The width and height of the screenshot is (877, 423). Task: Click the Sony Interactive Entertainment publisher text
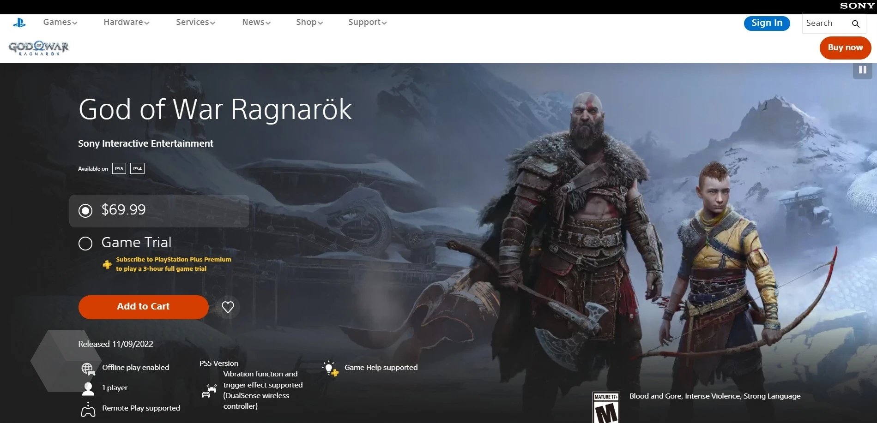(145, 143)
